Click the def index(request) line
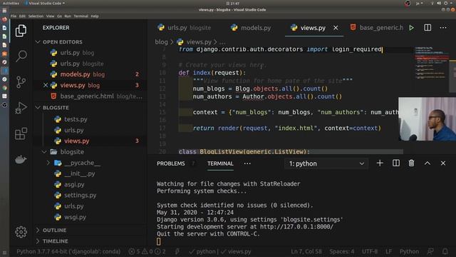The image size is (456, 257). click(212, 73)
